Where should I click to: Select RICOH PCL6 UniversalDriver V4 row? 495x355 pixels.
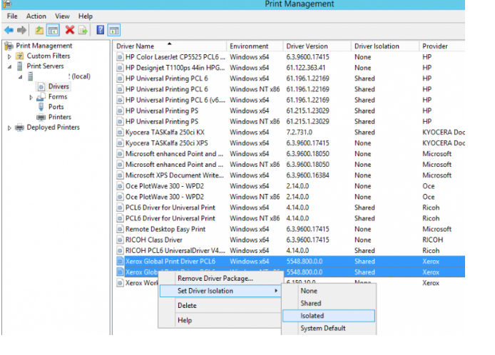pos(289,250)
